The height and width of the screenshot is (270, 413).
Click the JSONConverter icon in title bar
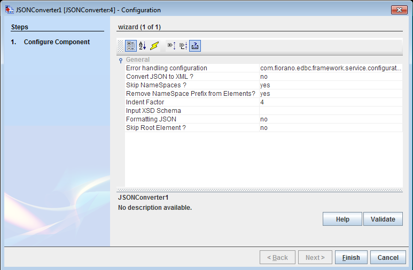(x=10, y=10)
